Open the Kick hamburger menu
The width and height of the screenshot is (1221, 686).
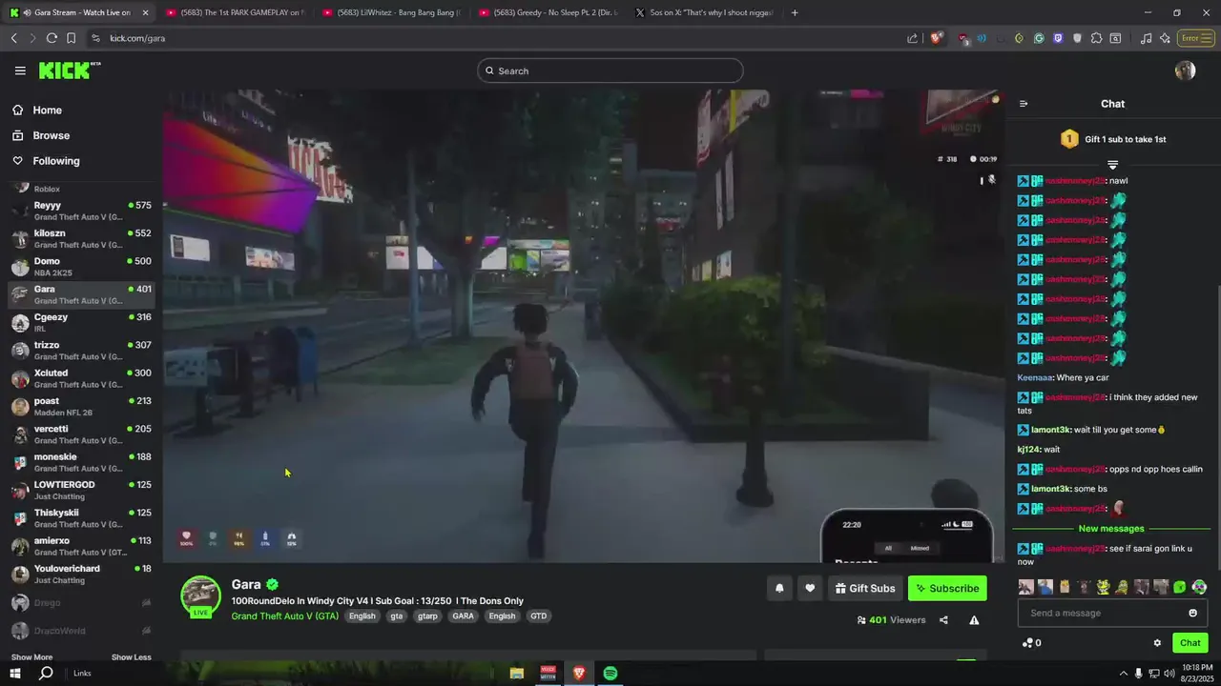point(20,71)
